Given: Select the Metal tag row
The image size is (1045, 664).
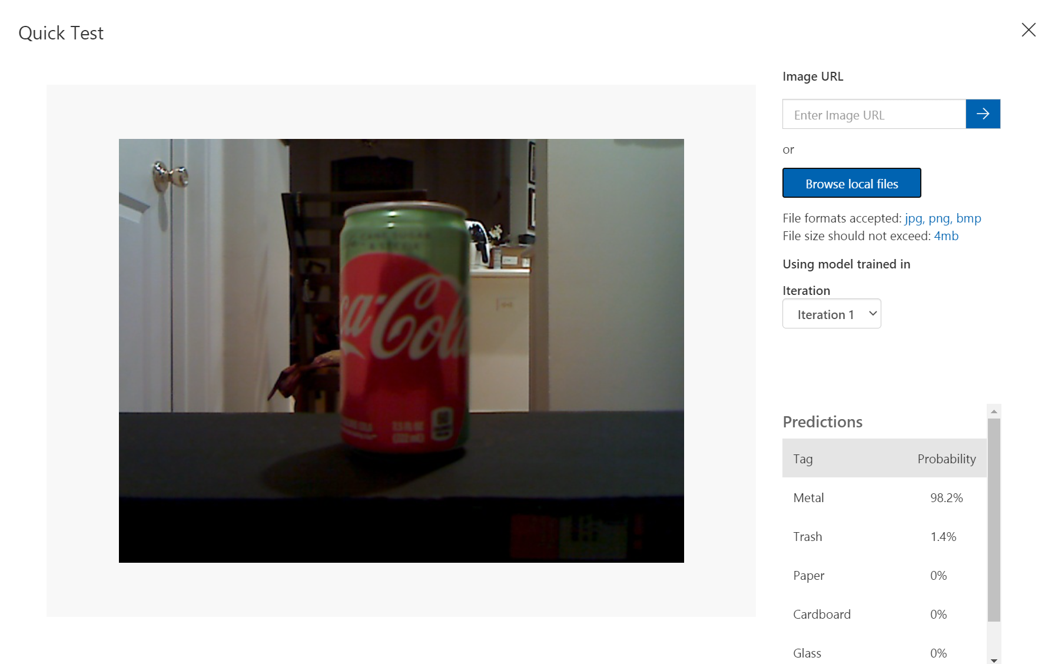Looking at the screenshot, I should (884, 498).
